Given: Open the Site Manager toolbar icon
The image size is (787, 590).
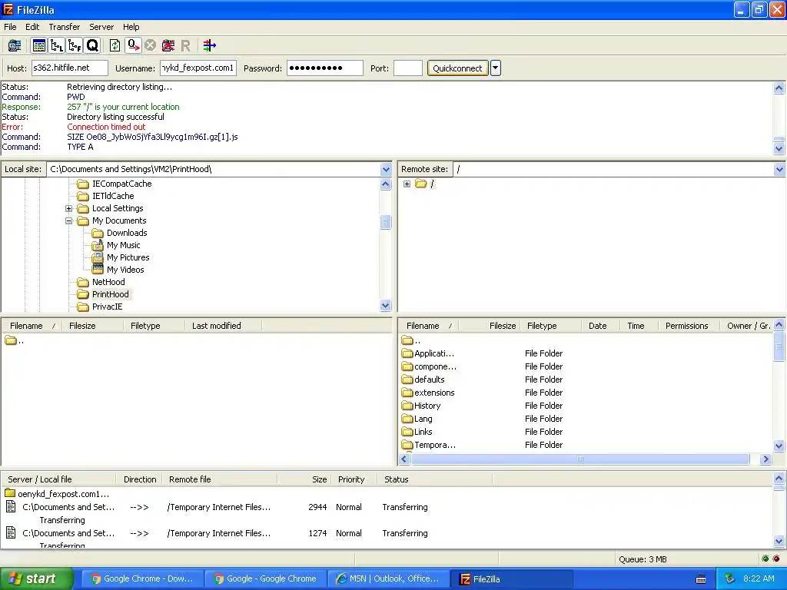Looking at the screenshot, I should (14, 45).
